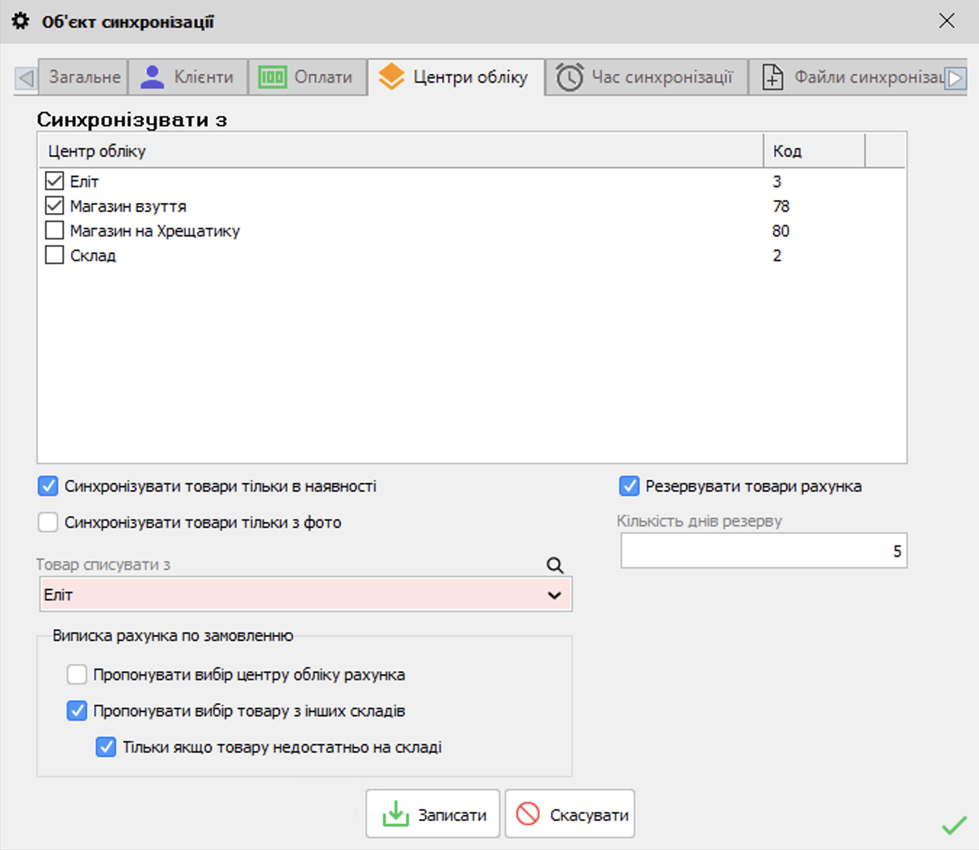Image resolution: width=979 pixels, height=850 pixels.
Task: Go to the Оплати tab
Action: coord(307,77)
